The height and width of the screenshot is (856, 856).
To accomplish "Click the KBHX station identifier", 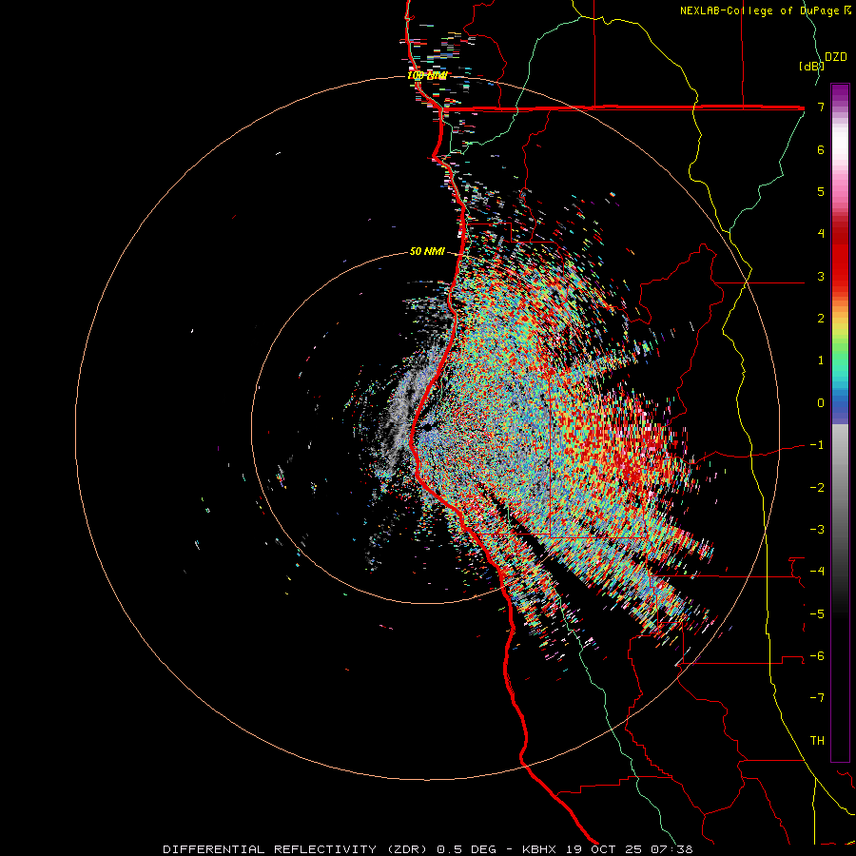I will click(x=539, y=849).
